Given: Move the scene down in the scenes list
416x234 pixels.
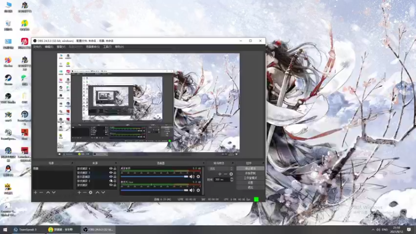Looking at the screenshot, I should 54,192.
